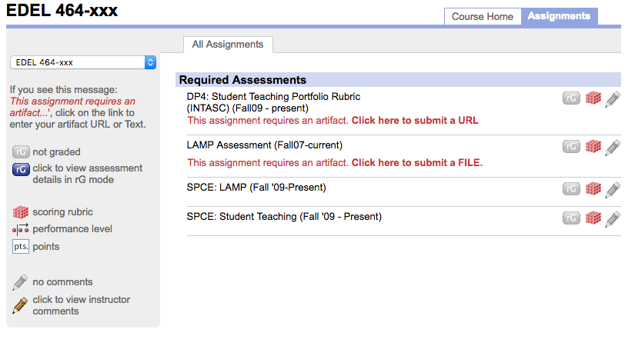The width and height of the screenshot is (635, 346).
Task: Click rG icon for SPCE: LAMP row
Action: point(571,188)
